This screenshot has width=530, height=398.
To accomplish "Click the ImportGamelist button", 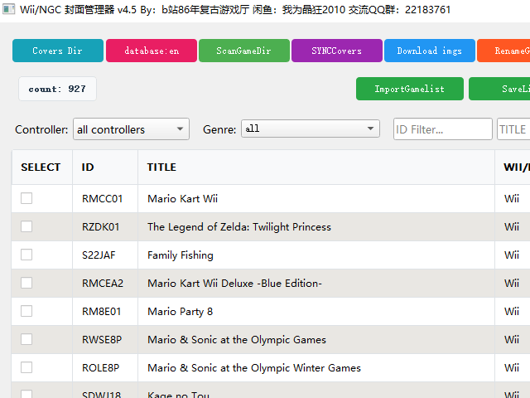I will (409, 89).
